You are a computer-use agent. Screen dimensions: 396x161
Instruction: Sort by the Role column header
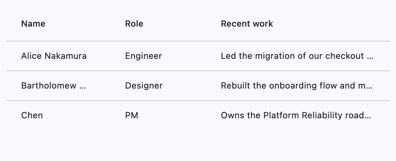pos(134,24)
